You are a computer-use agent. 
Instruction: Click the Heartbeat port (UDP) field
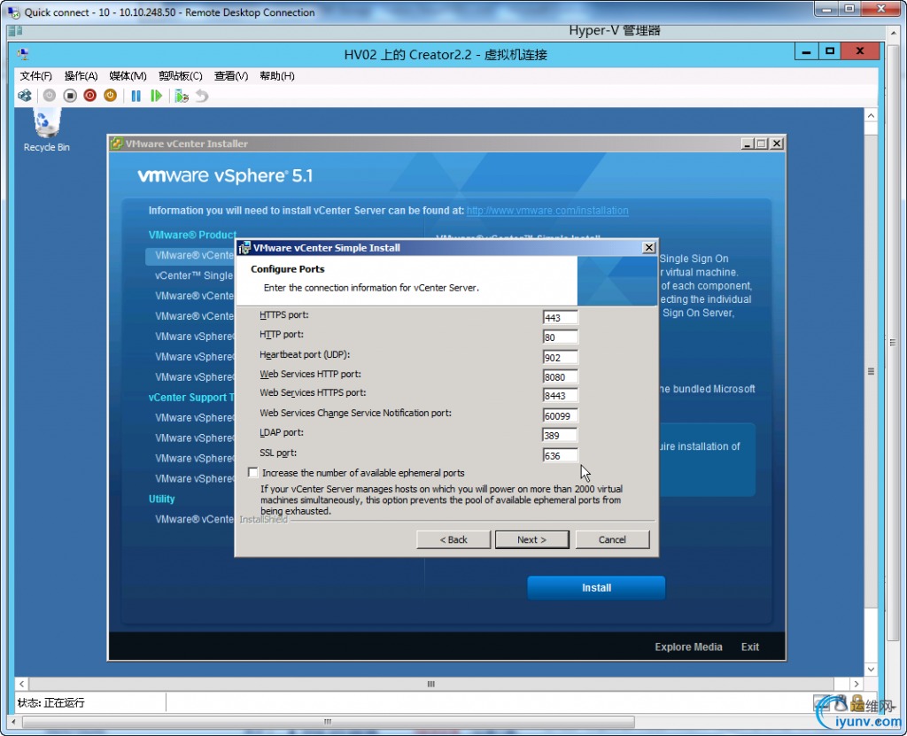(560, 357)
